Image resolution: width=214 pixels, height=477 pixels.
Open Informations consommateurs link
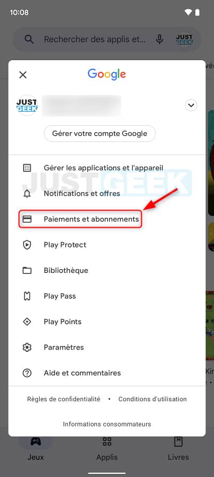[x=107, y=424]
